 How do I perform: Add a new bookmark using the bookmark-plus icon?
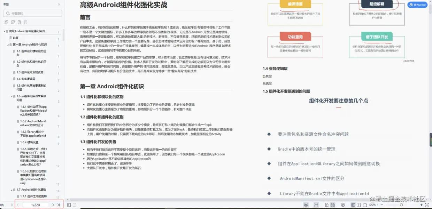click(19, 22)
